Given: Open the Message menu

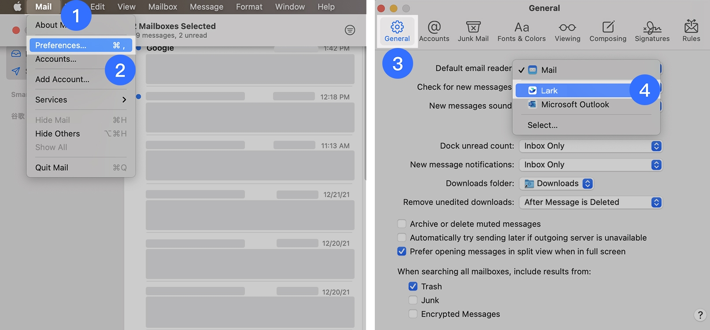Looking at the screenshot, I should click(207, 7).
